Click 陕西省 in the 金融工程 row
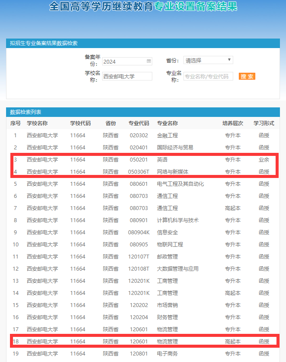286x362 pixels. click(111, 136)
